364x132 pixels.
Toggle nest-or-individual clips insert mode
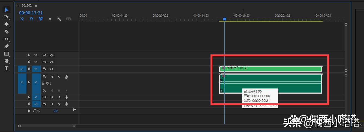click(x=22, y=19)
